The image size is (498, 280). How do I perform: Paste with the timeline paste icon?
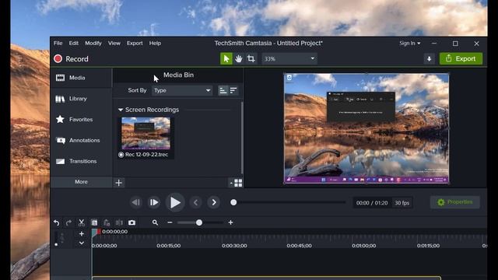[x=107, y=223]
